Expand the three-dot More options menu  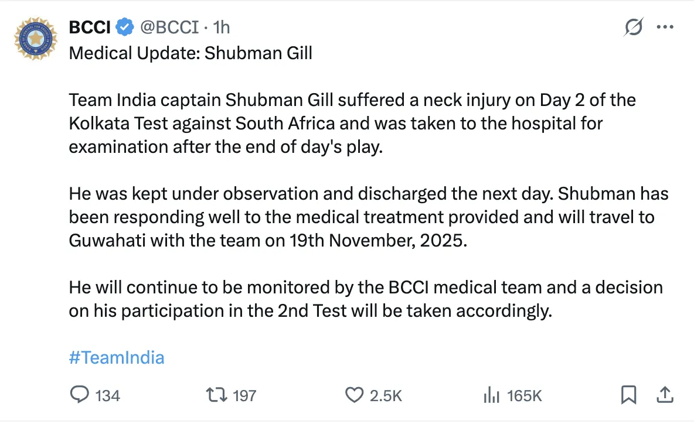[665, 27]
